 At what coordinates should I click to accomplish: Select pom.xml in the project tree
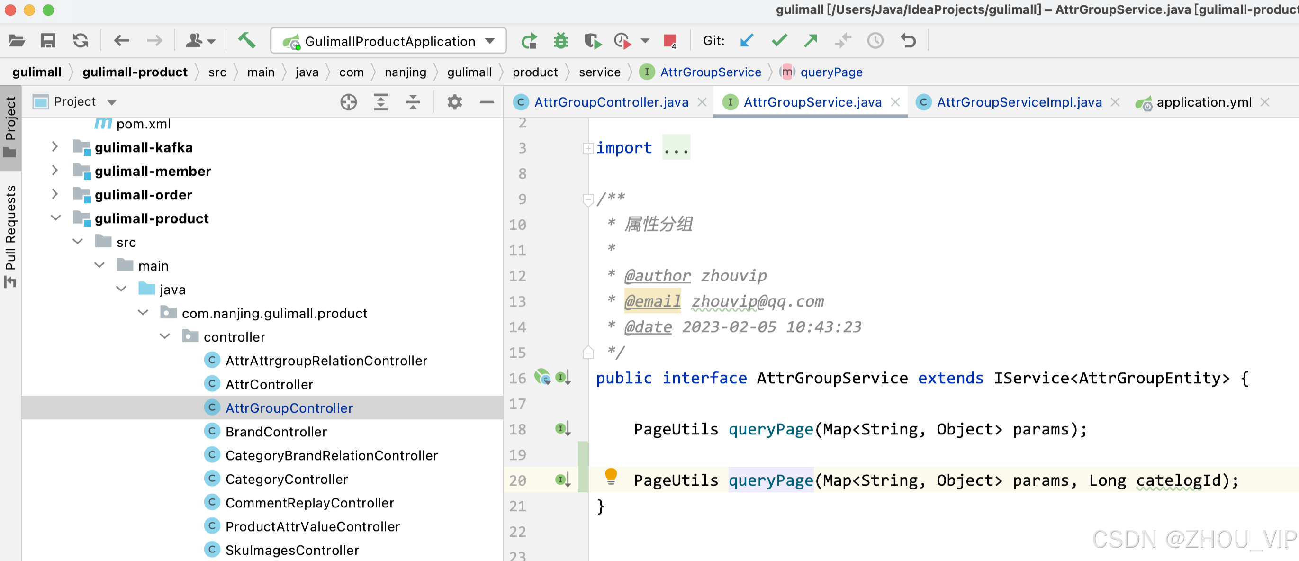[132, 124]
